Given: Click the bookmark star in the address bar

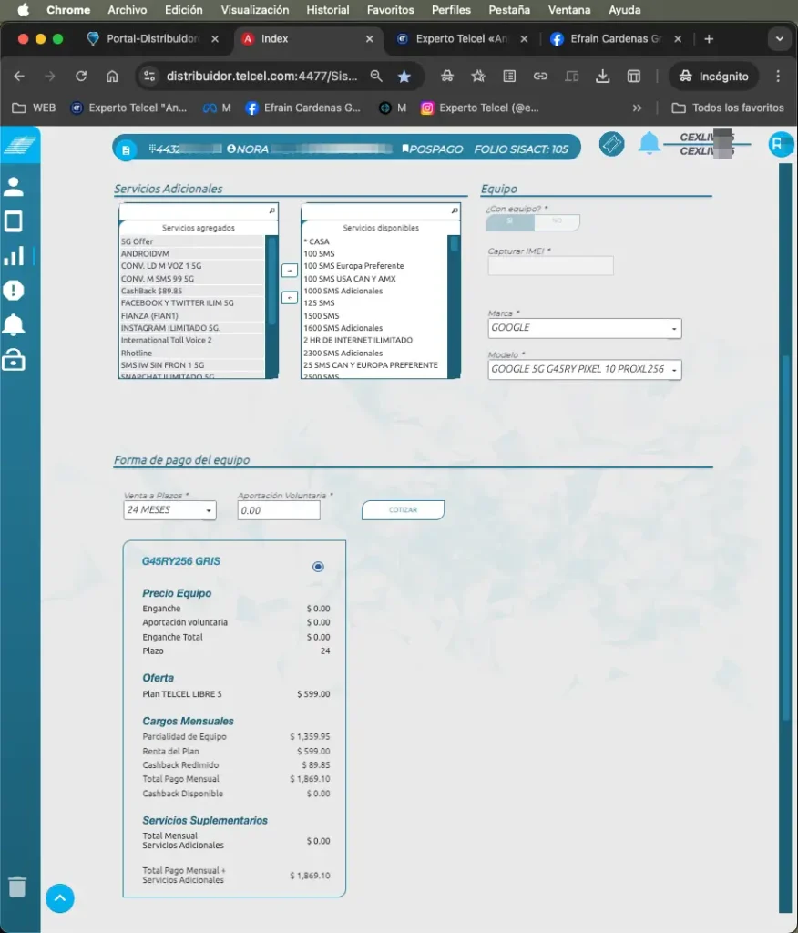Looking at the screenshot, I should click(404, 77).
